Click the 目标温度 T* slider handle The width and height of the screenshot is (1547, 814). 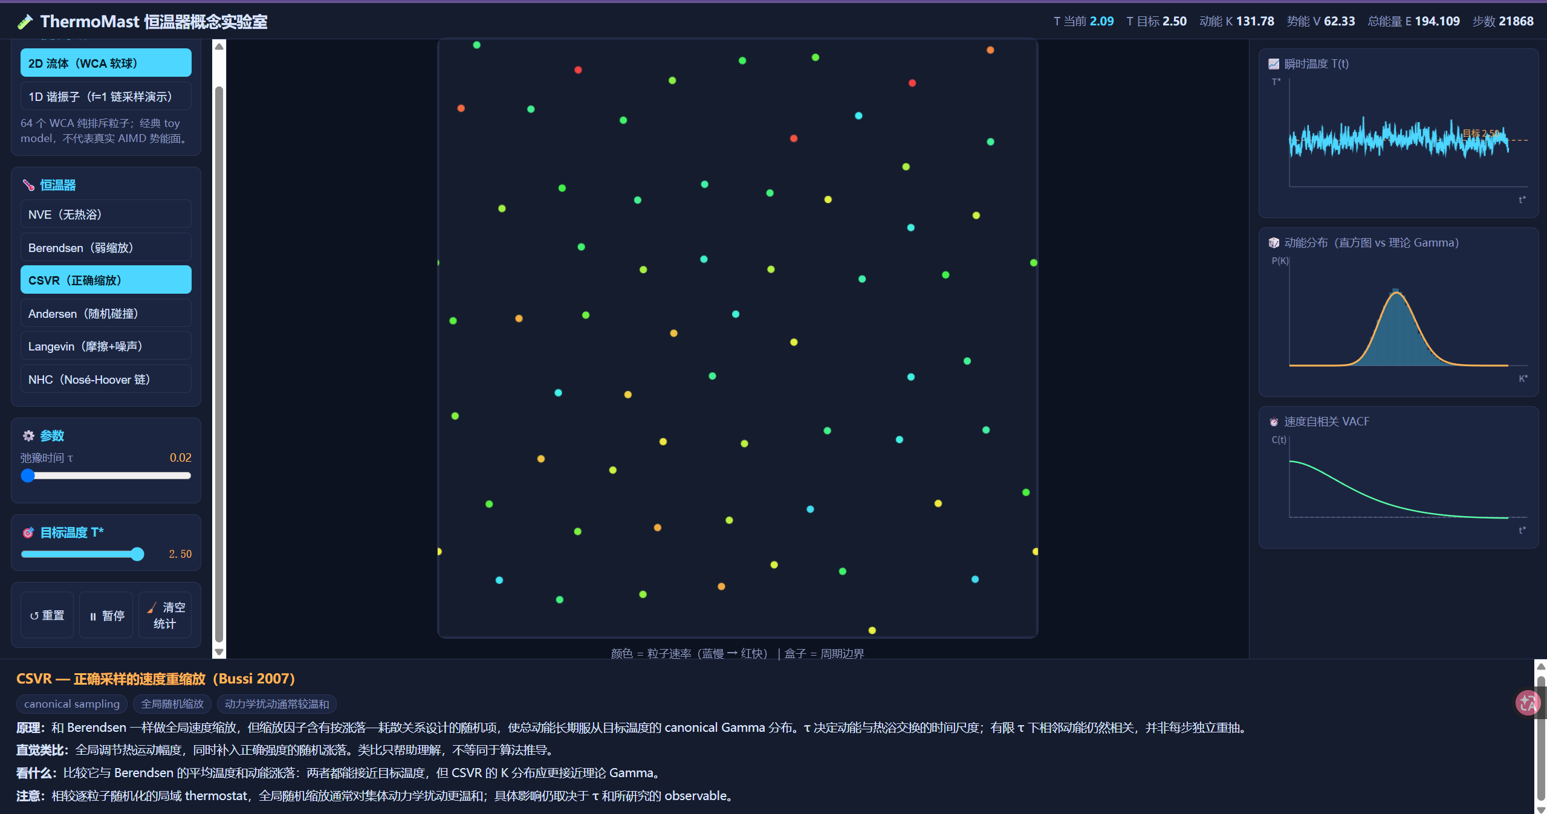point(138,554)
